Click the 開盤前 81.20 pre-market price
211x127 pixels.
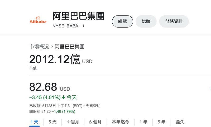(x=40, y=111)
